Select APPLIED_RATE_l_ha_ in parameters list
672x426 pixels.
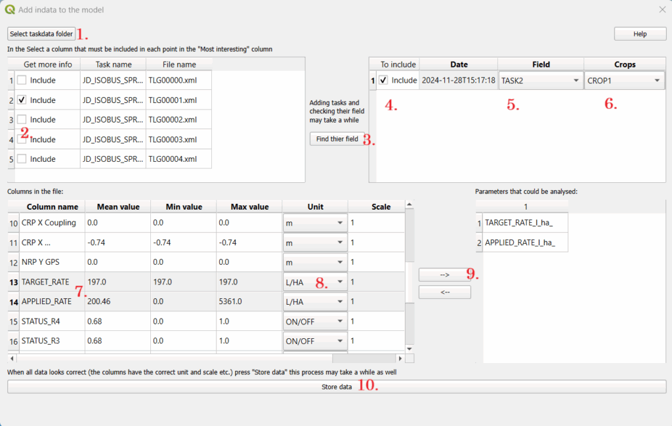[x=520, y=242]
